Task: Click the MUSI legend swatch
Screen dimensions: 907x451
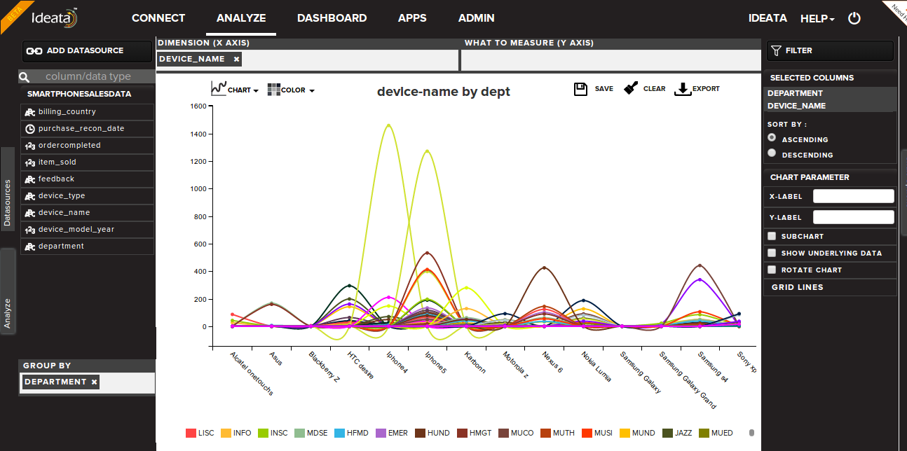Action: point(587,433)
